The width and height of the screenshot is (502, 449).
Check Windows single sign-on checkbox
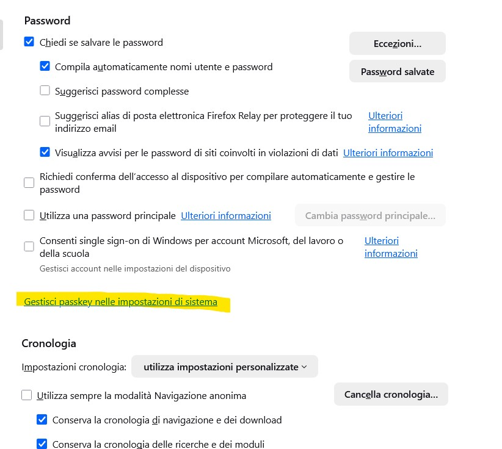(x=29, y=246)
